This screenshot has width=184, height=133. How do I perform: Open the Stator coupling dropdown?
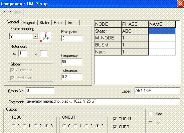pos(35,36)
